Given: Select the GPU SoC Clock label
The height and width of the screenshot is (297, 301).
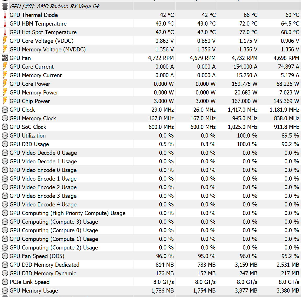Looking at the screenshot, I should (x=28, y=127).
